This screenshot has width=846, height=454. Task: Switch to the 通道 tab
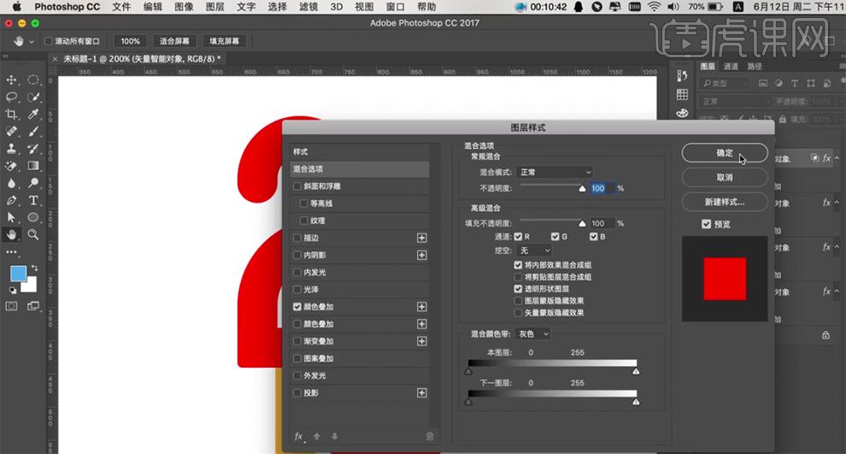tap(731, 67)
